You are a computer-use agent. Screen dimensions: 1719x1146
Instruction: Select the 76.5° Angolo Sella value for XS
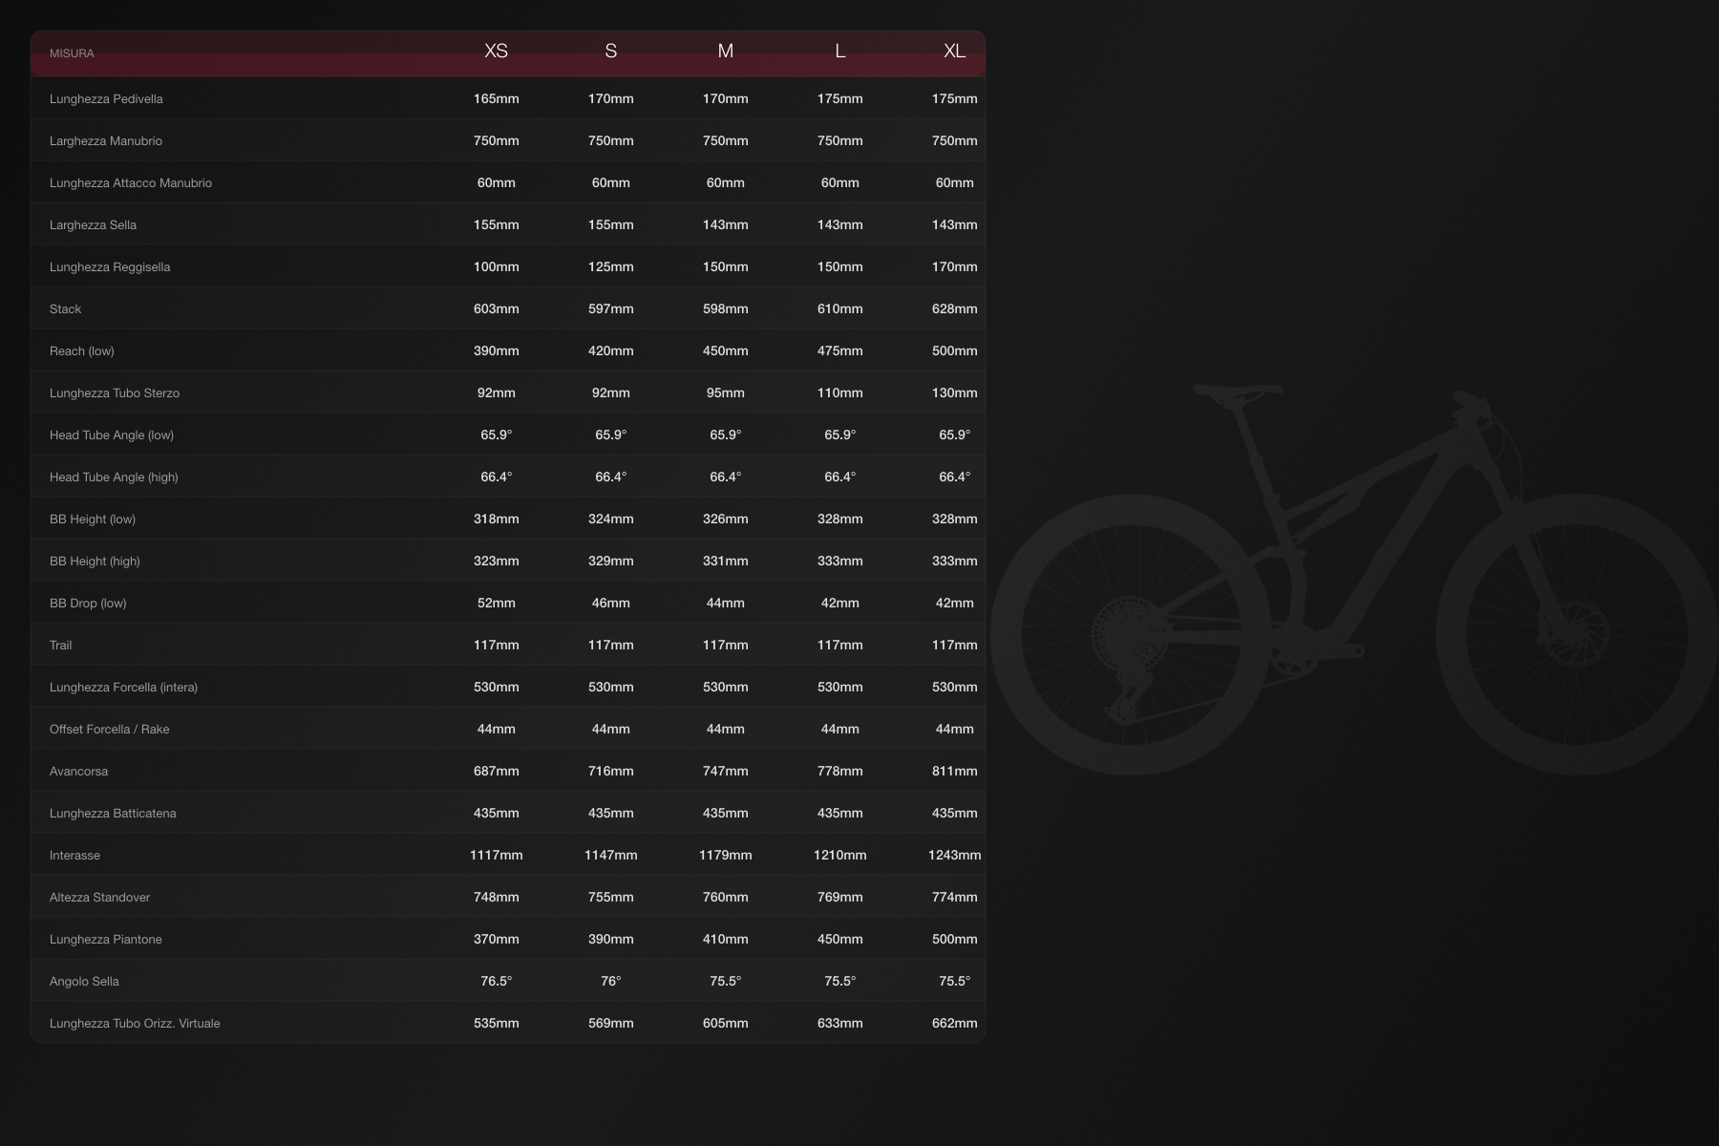[x=498, y=980]
